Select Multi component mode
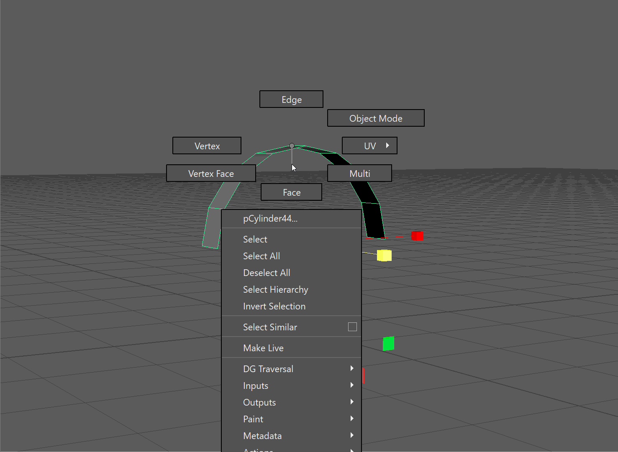Viewport: 618px width, 452px height. pyautogui.click(x=359, y=174)
